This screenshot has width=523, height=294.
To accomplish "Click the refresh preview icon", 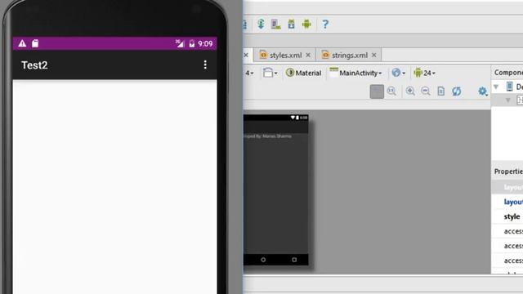I will 456,91.
